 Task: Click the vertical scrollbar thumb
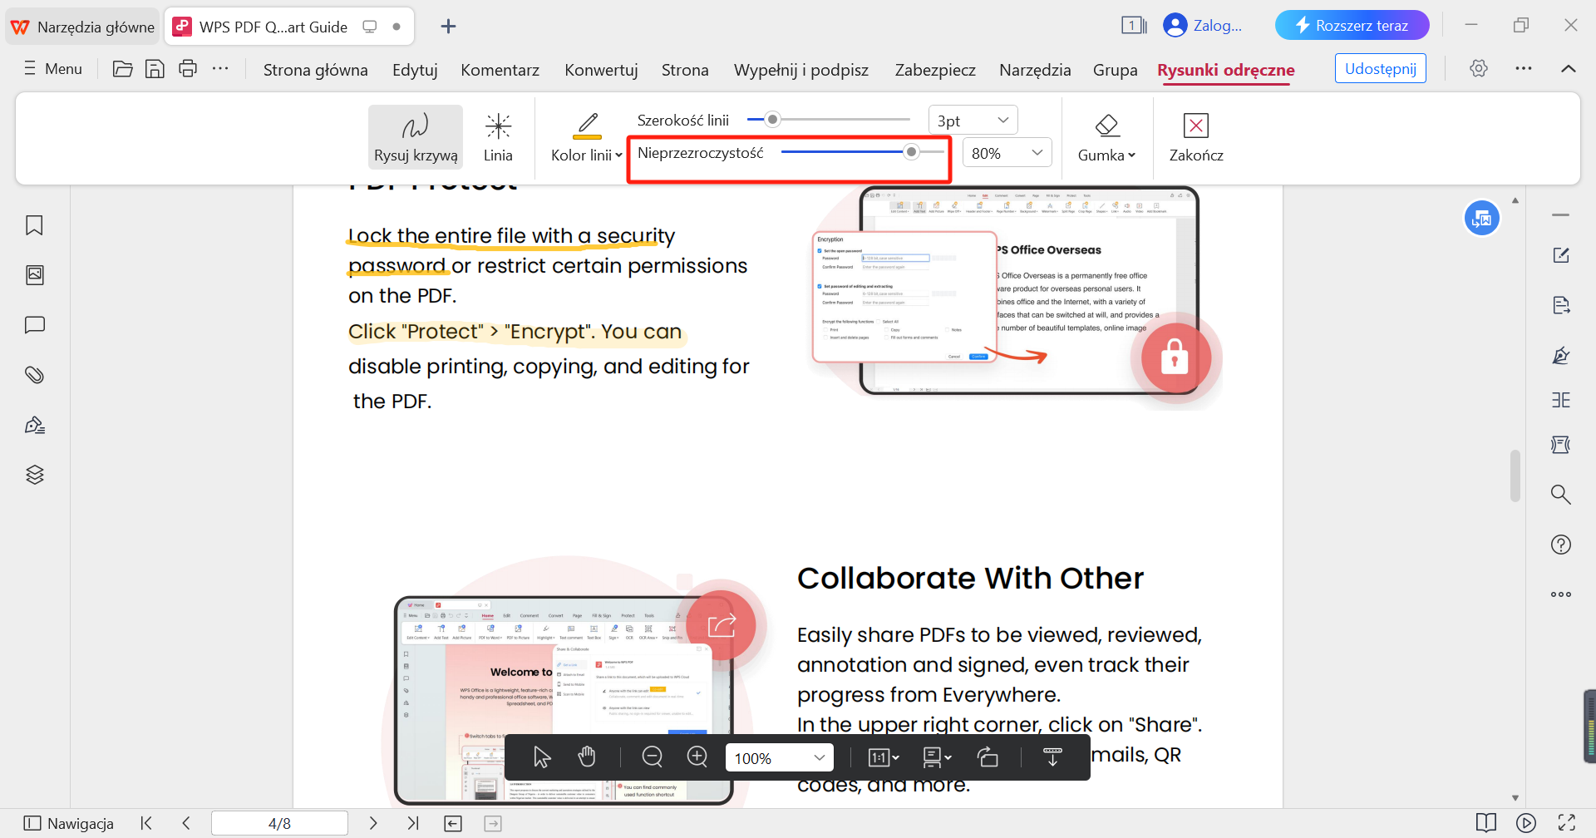tap(1515, 476)
